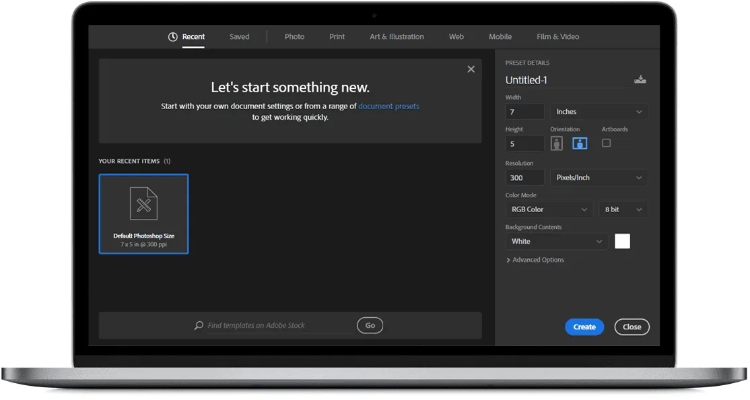Viewport: 750px width, 400px height.
Task: Click the document icon in Default Photoshop Size
Action: [x=143, y=204]
